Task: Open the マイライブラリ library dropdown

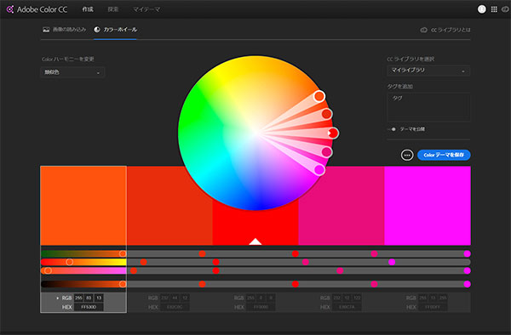Action: tap(428, 71)
